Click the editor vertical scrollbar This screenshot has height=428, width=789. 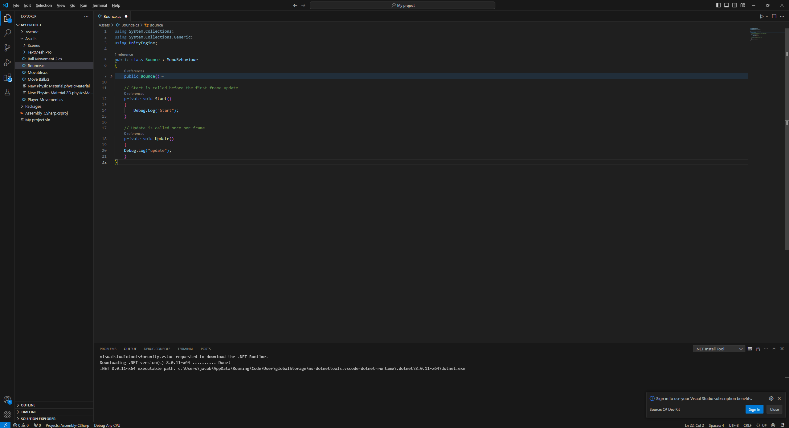tap(787, 139)
